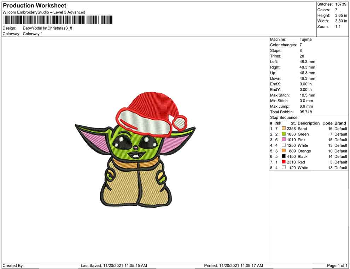Click the 'Pink' description in row 3
350x269 pixels.
(302, 140)
